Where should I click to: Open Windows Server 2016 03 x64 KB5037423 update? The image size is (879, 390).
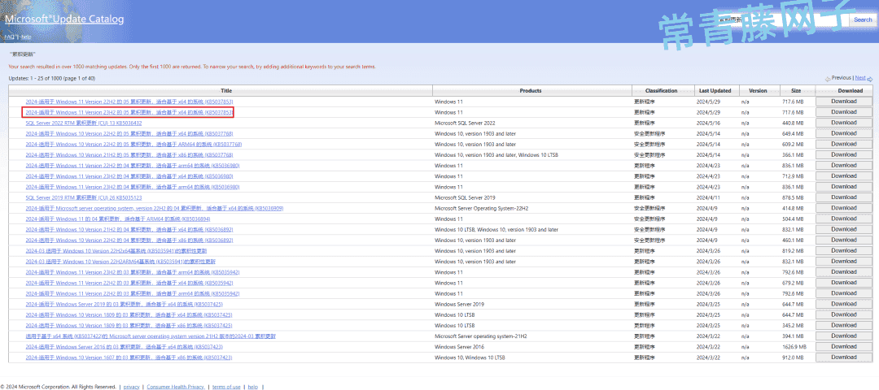tap(125, 347)
